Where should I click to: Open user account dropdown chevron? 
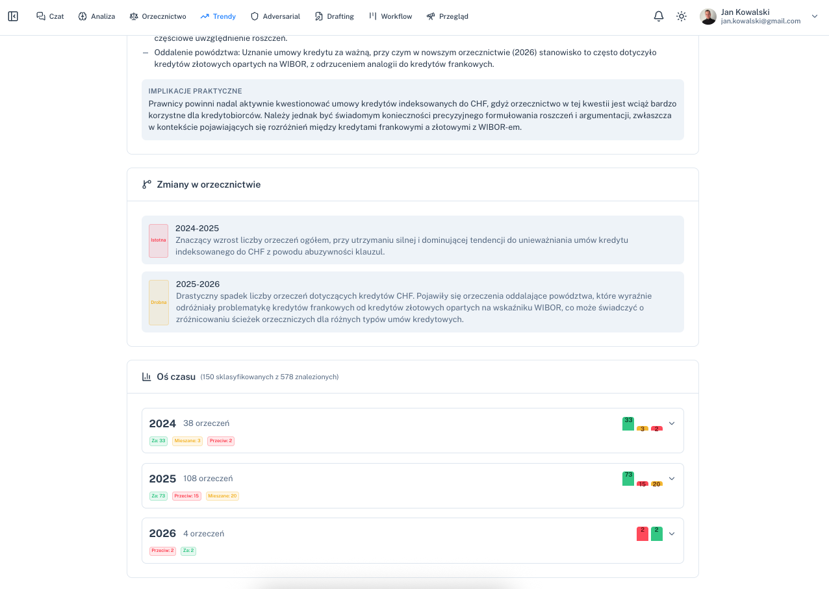[x=815, y=16]
